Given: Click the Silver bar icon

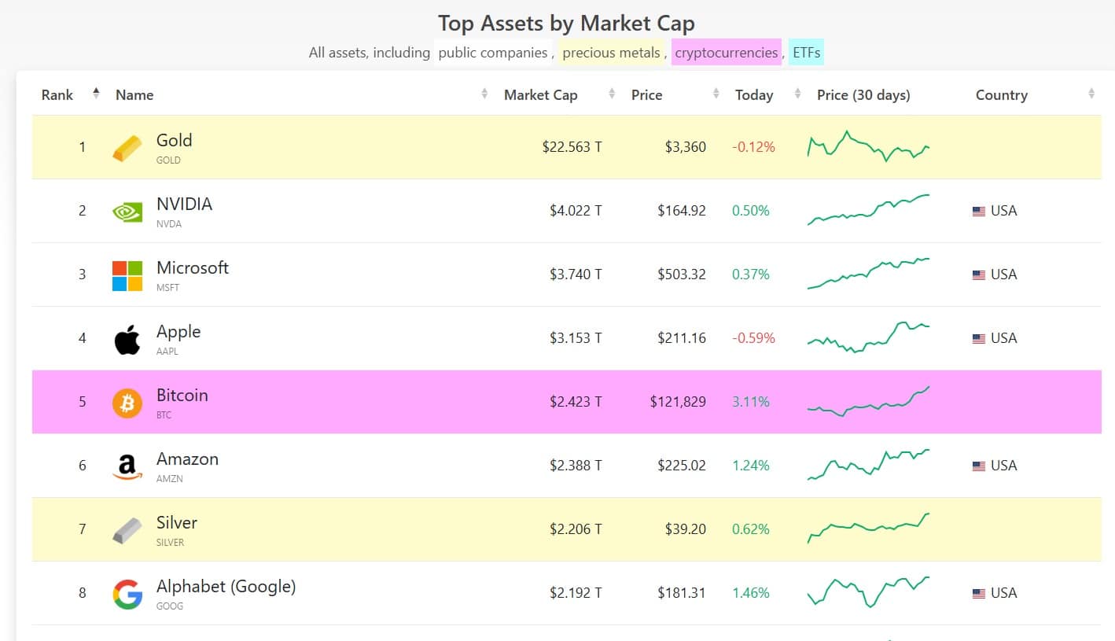Looking at the screenshot, I should pyautogui.click(x=127, y=531).
